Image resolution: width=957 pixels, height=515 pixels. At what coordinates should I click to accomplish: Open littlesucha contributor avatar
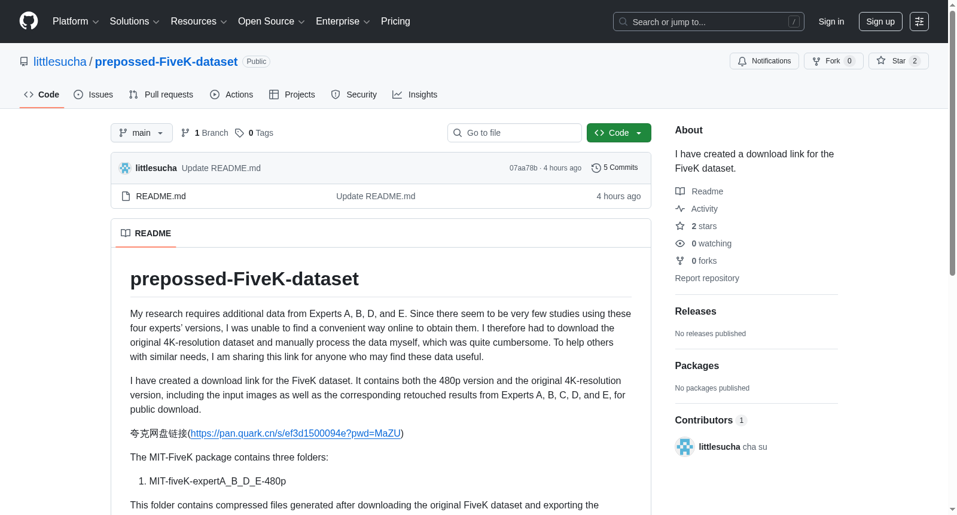point(685,447)
